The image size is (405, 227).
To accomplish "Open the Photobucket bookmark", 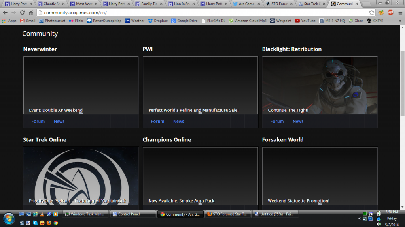I will click(52, 21).
